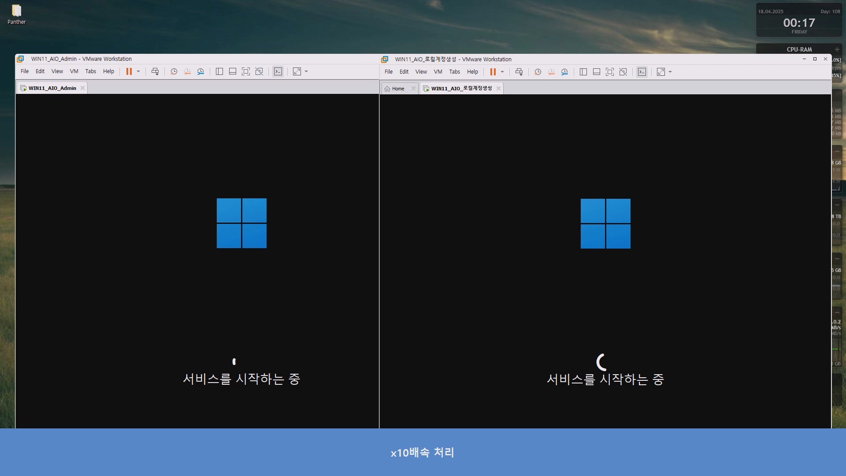Open the Tabs menu in right window
Image resolution: width=846 pixels, height=476 pixels.
click(x=454, y=72)
